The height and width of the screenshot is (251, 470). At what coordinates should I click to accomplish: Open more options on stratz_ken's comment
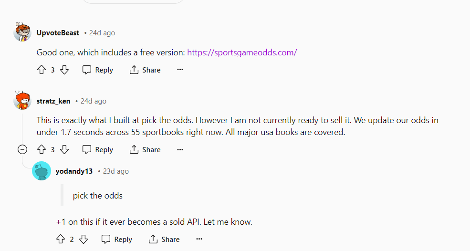point(180,150)
